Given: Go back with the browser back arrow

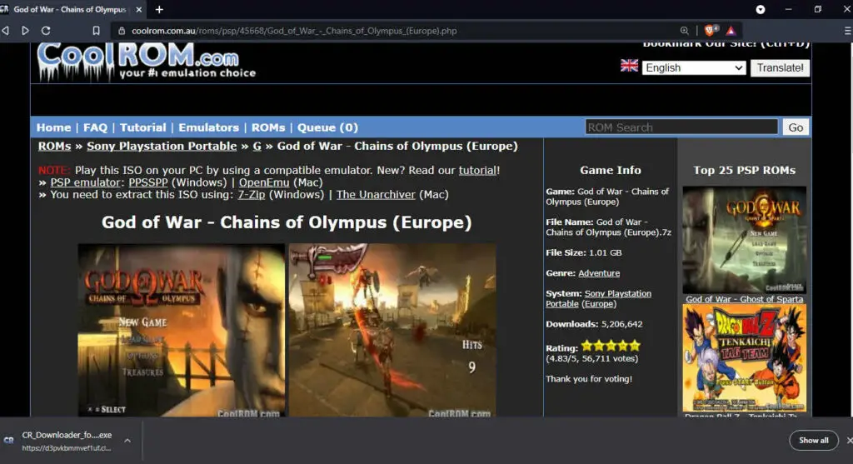Looking at the screenshot, I should point(6,31).
